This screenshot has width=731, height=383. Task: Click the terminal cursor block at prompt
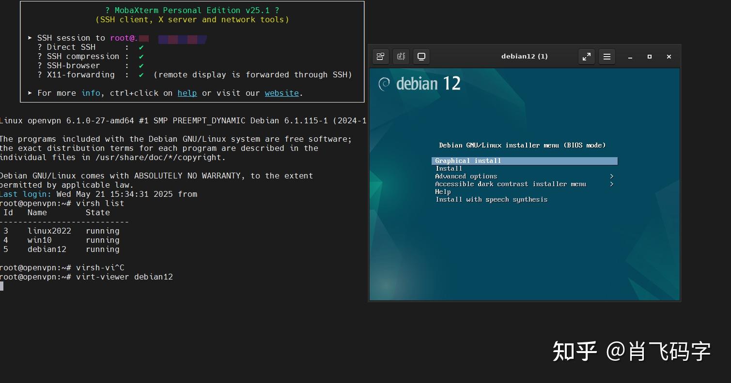[x=1, y=286]
